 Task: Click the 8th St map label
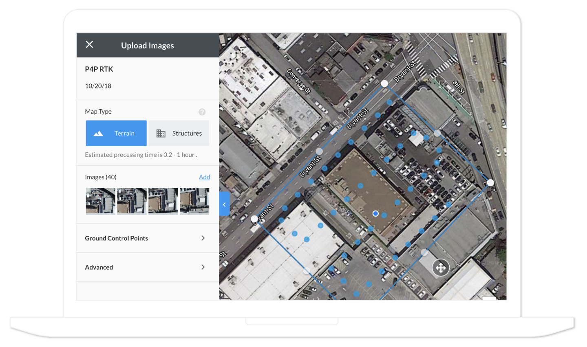[x=459, y=87]
